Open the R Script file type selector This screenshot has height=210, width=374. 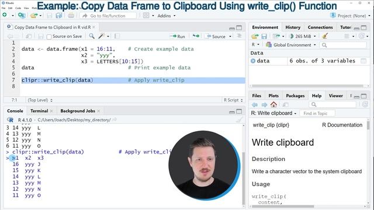(233, 100)
